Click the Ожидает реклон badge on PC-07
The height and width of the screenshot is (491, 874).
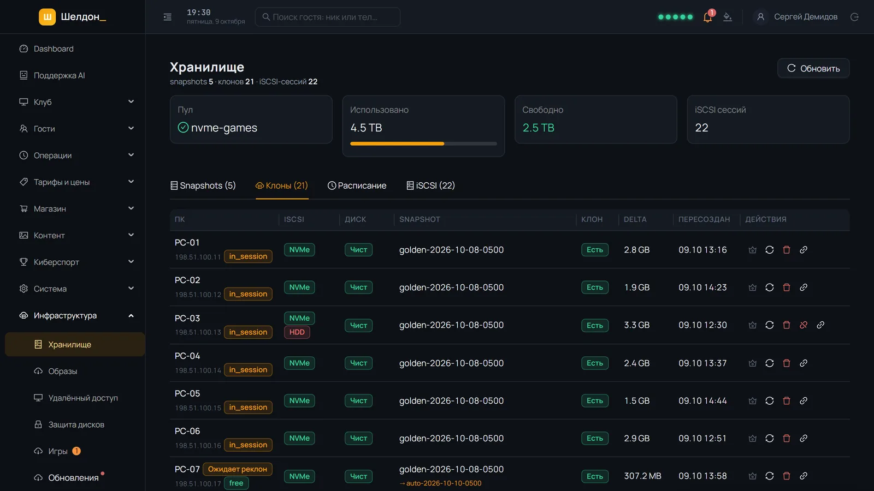coord(238,469)
